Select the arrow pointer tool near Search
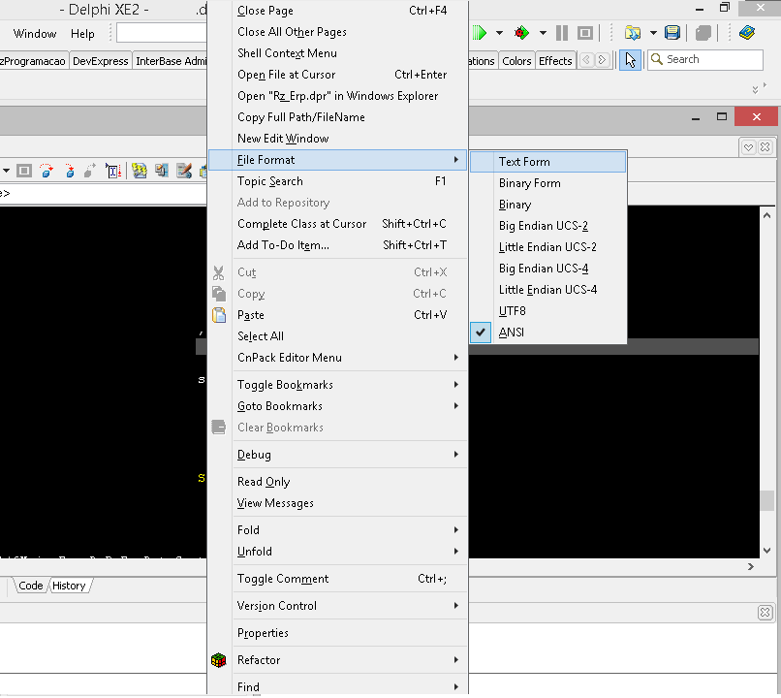 point(629,59)
